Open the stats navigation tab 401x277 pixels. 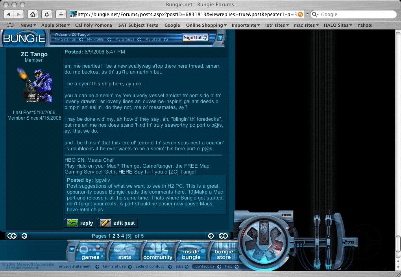pos(124,252)
